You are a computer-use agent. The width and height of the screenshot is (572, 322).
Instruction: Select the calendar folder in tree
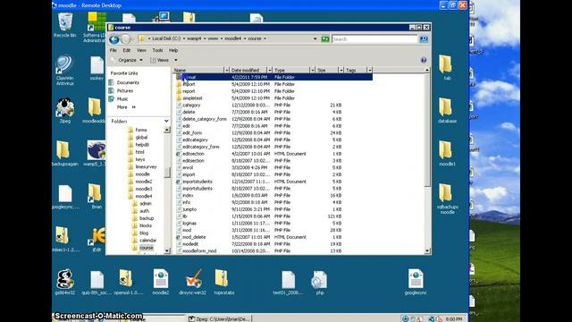pyautogui.click(x=147, y=241)
